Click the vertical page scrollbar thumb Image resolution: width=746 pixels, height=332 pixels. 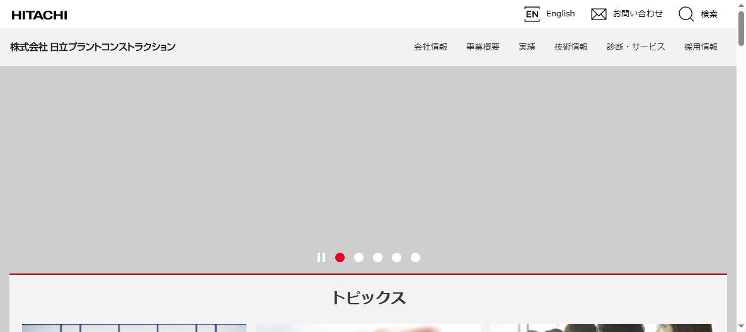(741, 28)
